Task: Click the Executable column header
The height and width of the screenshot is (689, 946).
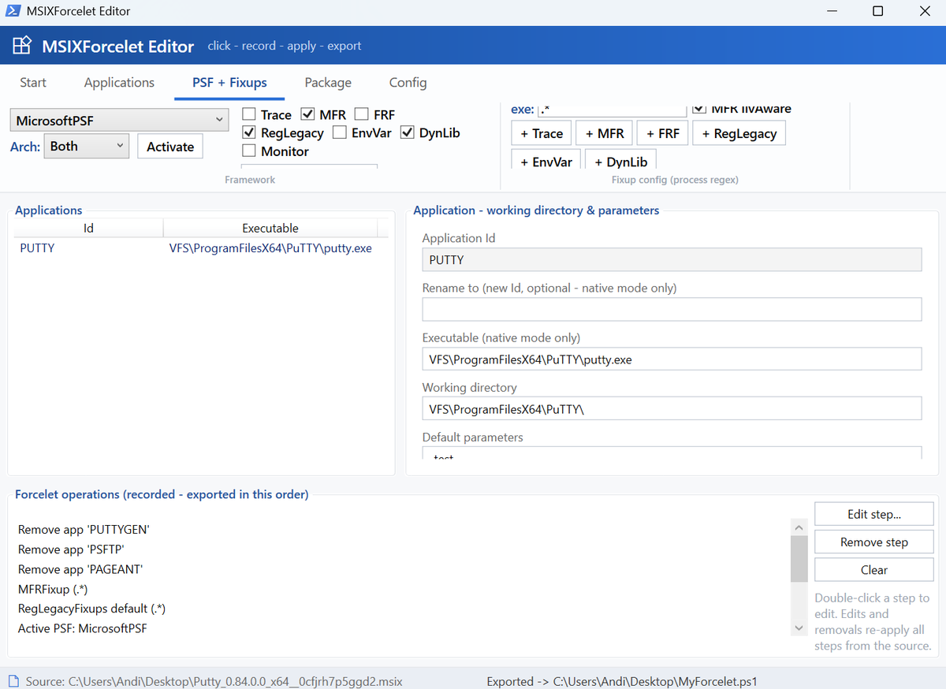Action: 270,229
